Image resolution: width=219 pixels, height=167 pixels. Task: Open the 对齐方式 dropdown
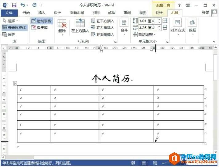[178, 27]
